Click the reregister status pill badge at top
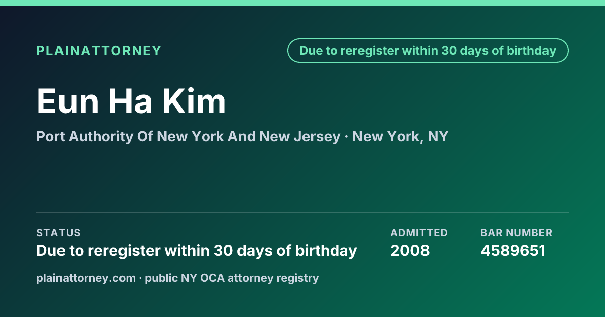Image resolution: width=605 pixels, height=317 pixels. pyautogui.click(x=428, y=51)
